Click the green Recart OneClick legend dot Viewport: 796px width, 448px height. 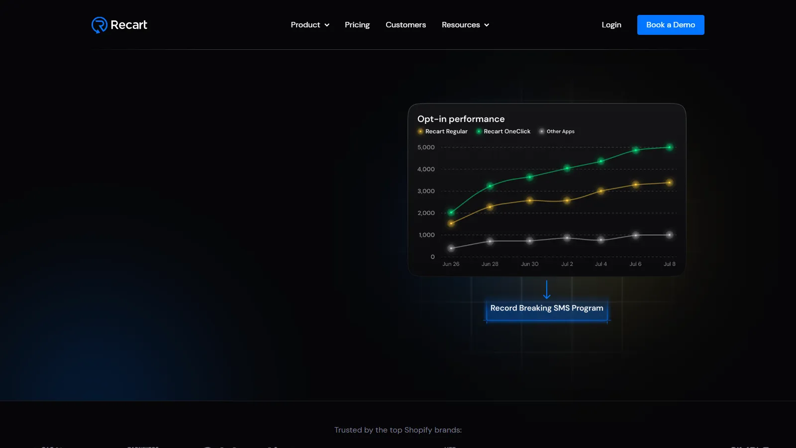click(x=479, y=131)
